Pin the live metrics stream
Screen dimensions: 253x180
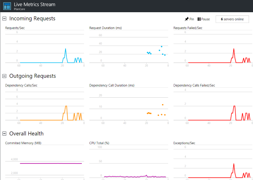[189, 19]
